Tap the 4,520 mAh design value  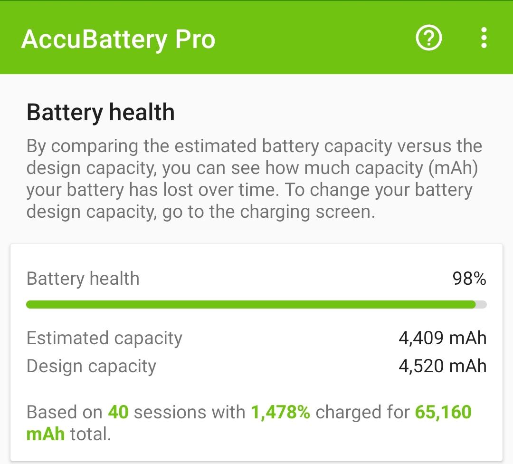point(443,366)
